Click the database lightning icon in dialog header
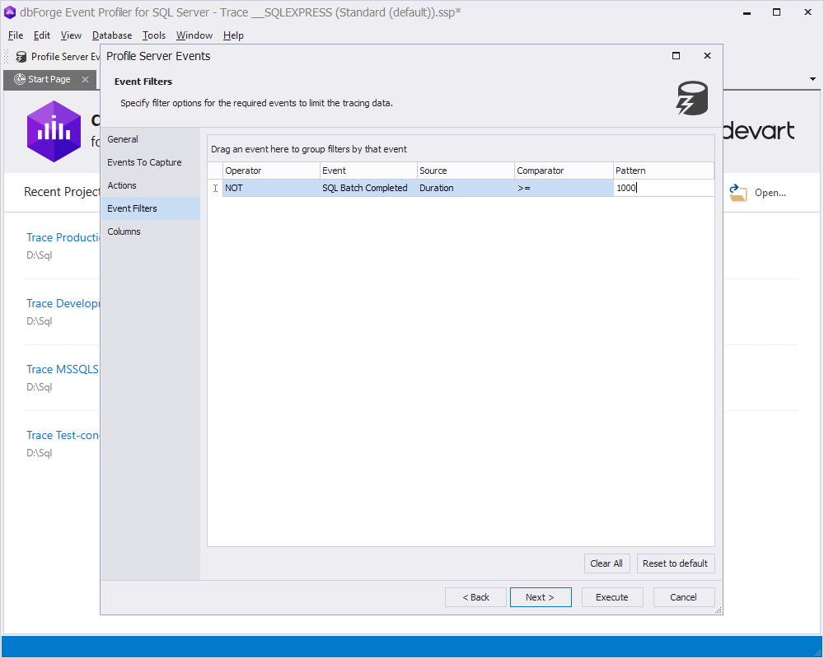The width and height of the screenshot is (824, 659). [x=692, y=98]
